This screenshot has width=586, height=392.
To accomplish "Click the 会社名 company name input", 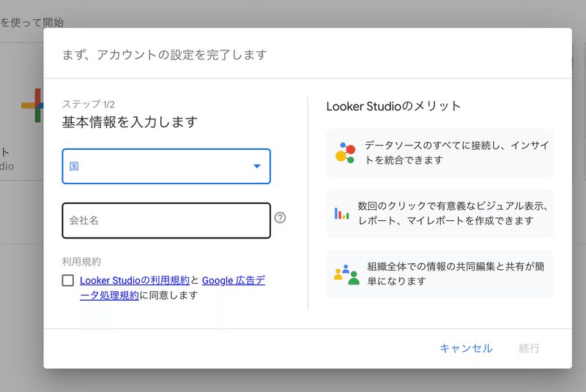I will coord(166,220).
